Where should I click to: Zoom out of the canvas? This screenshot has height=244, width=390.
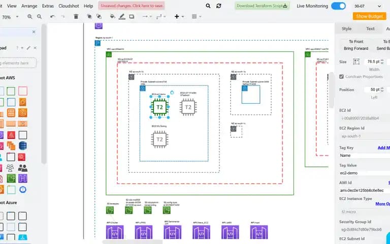[x=39, y=17]
